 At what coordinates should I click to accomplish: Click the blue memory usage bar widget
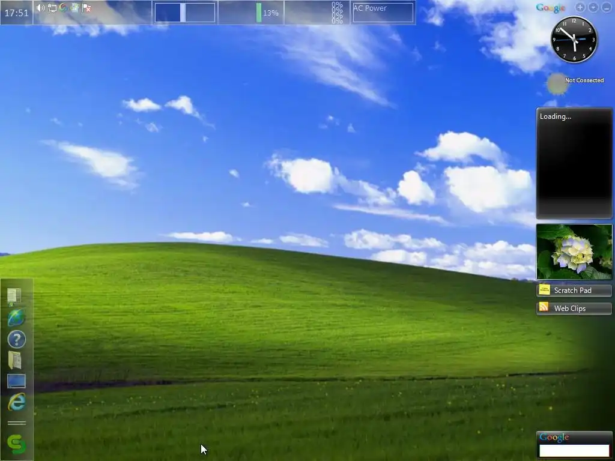185,13
